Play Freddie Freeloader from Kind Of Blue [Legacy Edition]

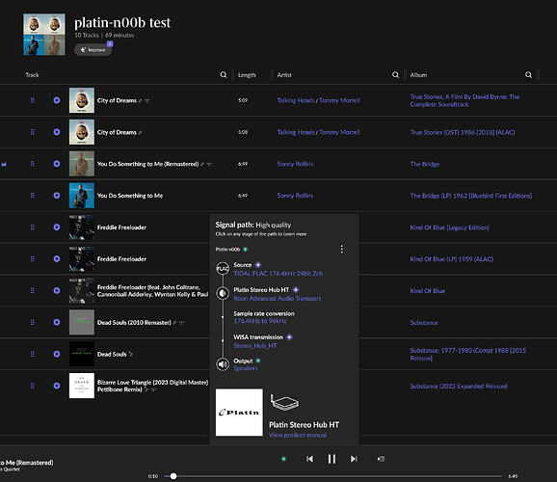(x=57, y=227)
